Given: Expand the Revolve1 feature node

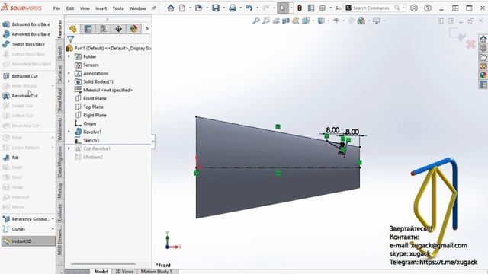Looking at the screenshot, I should pyautogui.click(x=69, y=132).
